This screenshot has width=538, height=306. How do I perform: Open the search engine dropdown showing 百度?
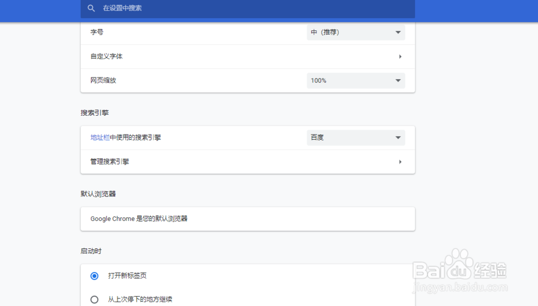click(356, 138)
